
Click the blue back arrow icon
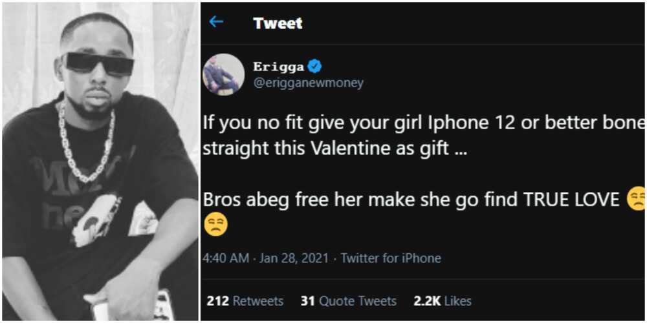click(x=216, y=22)
